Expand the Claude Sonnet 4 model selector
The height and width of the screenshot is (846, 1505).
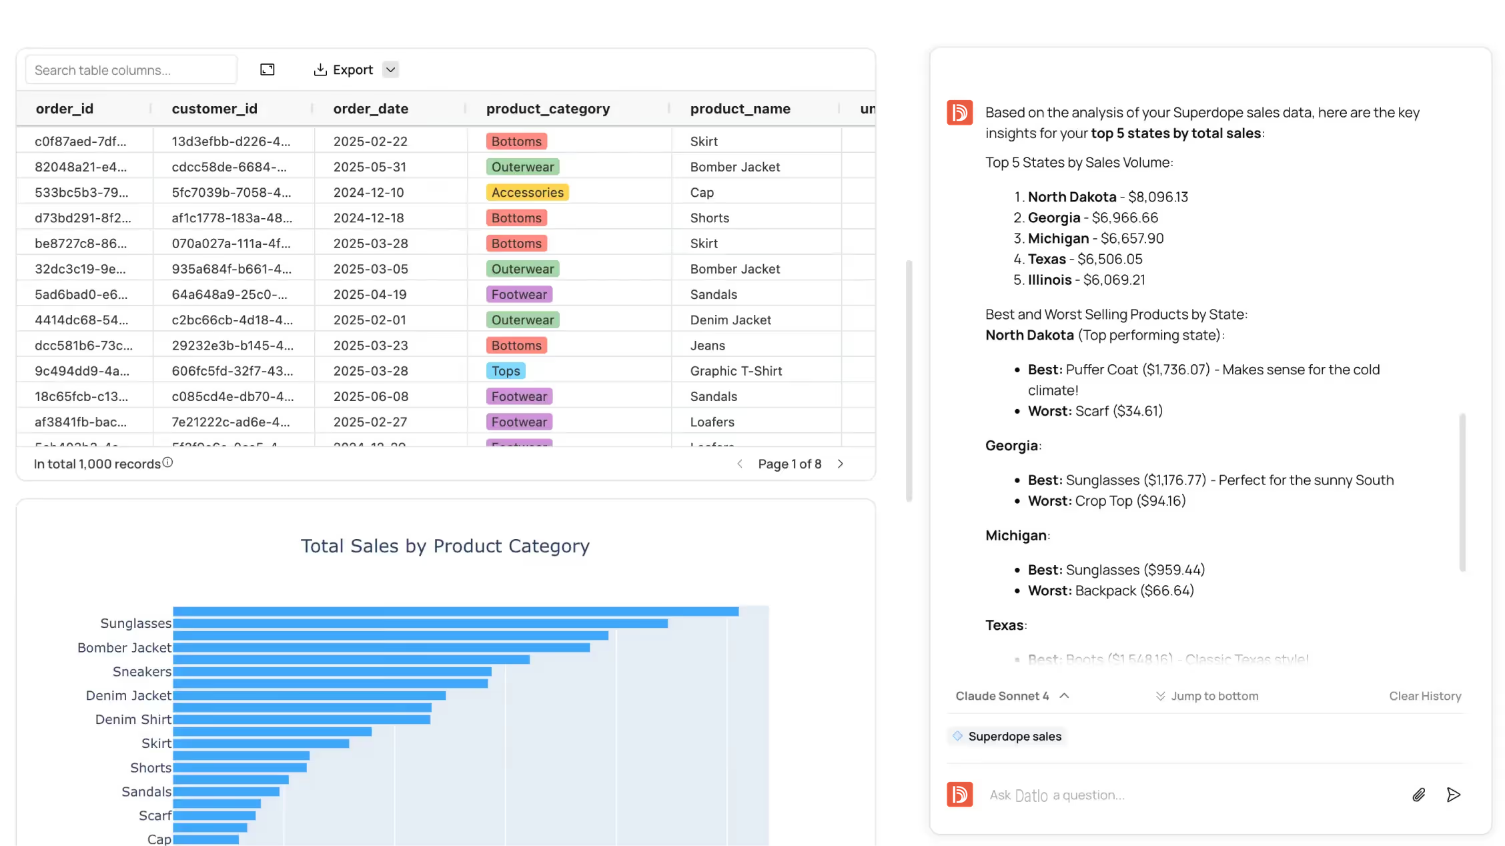[x=1012, y=696]
